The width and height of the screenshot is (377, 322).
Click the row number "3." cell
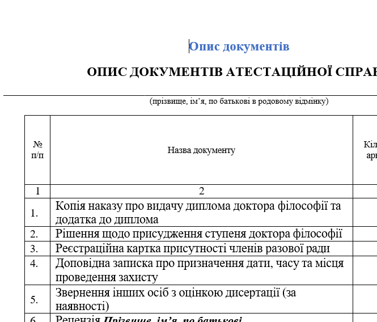tap(35, 248)
